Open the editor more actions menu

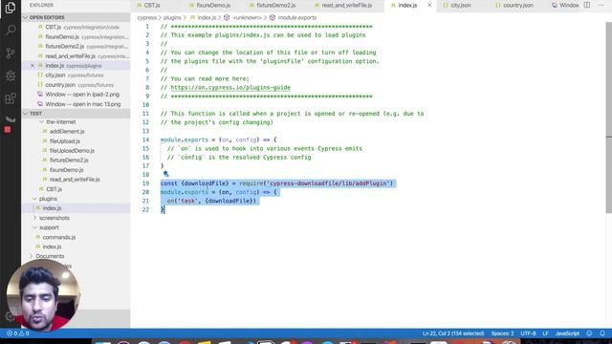(601, 5)
